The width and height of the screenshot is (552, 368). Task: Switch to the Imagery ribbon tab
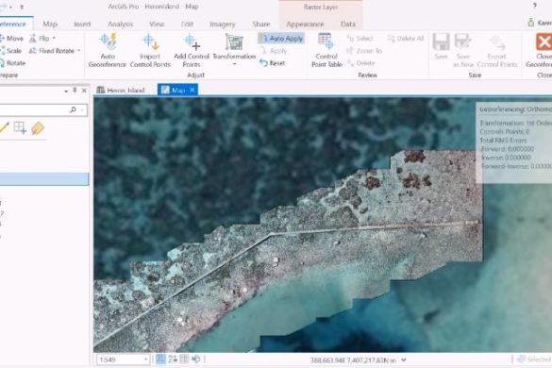(223, 24)
